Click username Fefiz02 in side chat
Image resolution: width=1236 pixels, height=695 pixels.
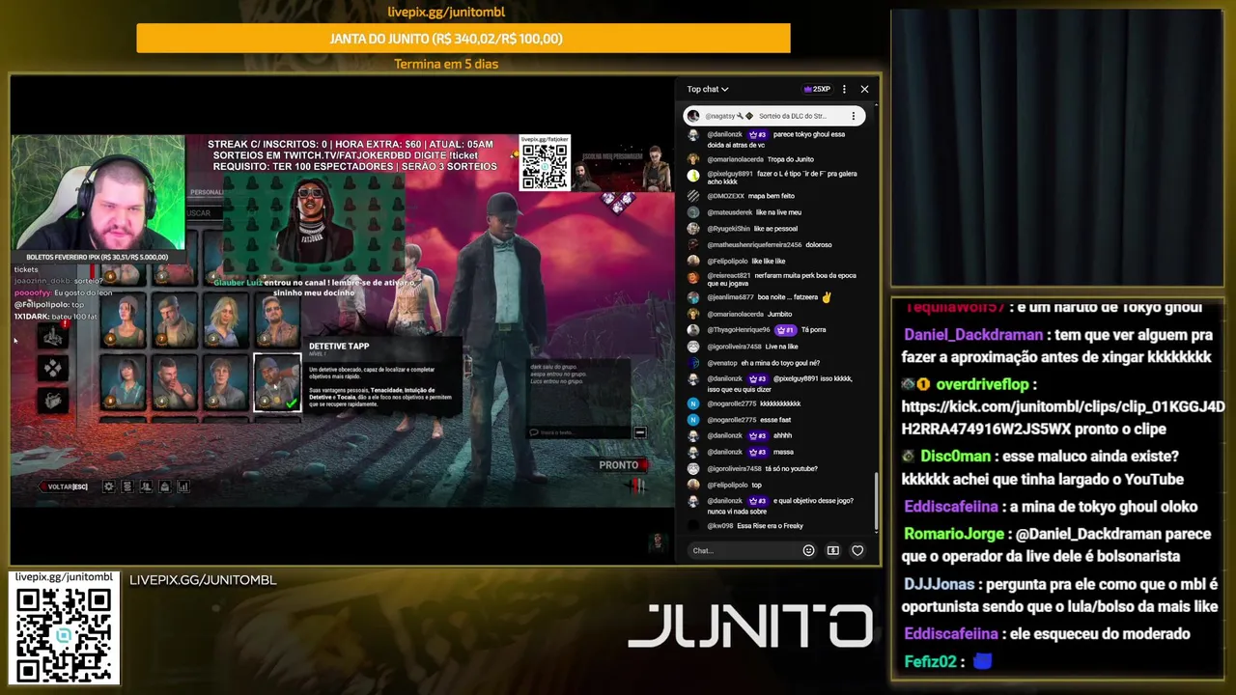(931, 661)
